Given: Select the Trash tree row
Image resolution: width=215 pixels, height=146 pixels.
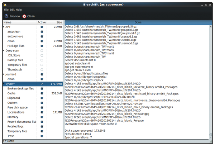Looking at the screenshot, I should tap(33, 136).
